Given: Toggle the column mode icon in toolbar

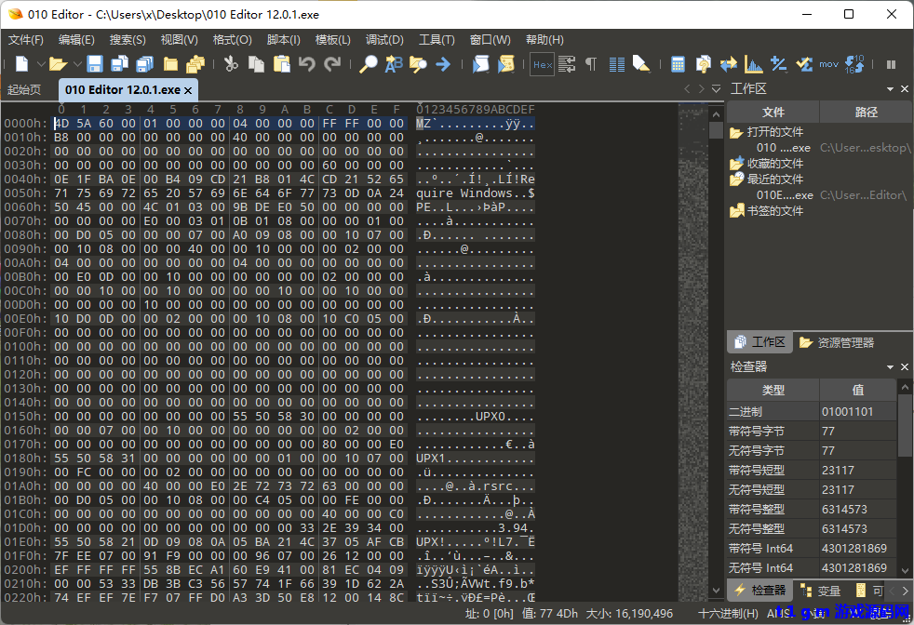Looking at the screenshot, I should click(x=616, y=64).
